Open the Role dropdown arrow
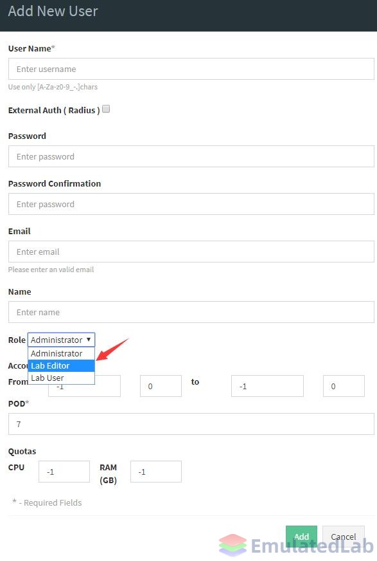Image resolution: width=377 pixels, height=561 pixels. [x=89, y=340]
